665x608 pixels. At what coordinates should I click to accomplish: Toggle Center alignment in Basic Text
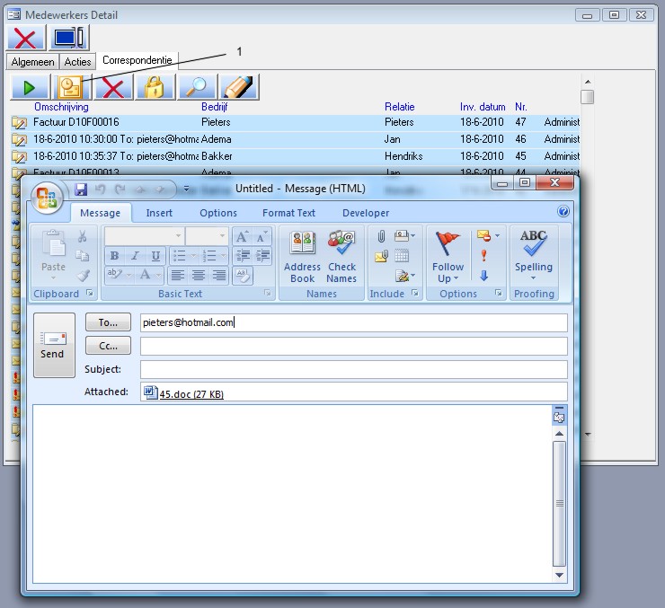coord(198,276)
